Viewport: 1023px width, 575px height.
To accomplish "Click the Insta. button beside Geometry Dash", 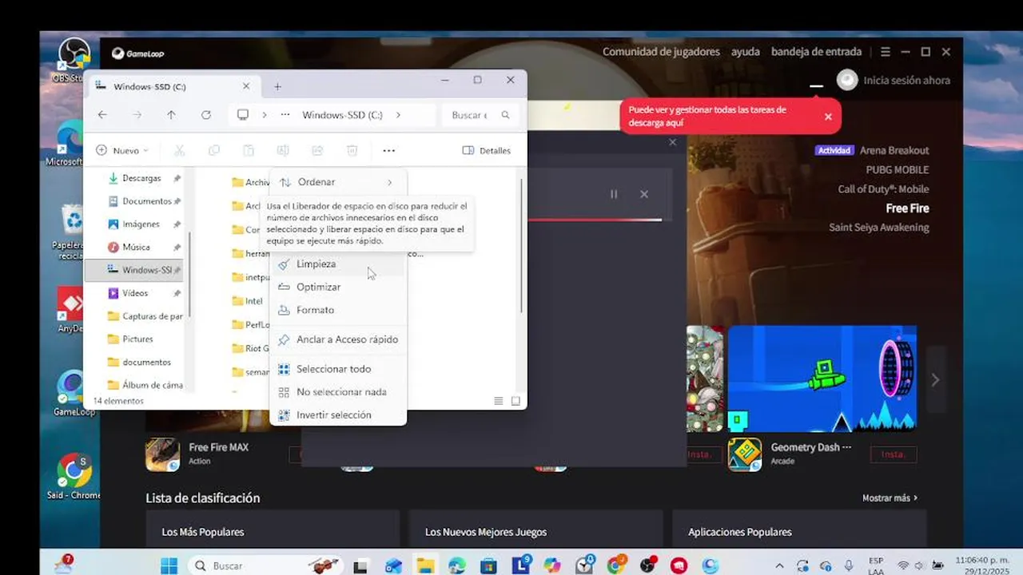I will (893, 454).
